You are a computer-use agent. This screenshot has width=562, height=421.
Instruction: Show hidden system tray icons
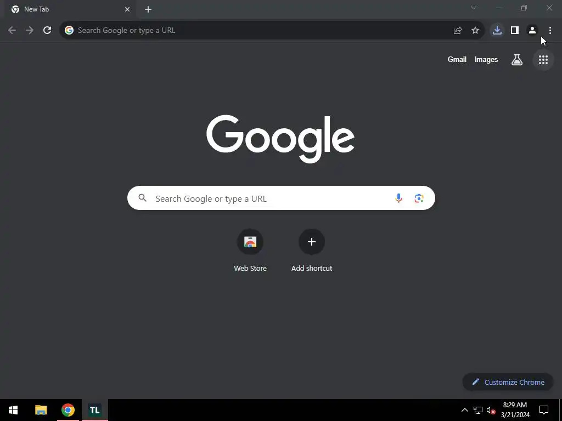tap(464, 410)
